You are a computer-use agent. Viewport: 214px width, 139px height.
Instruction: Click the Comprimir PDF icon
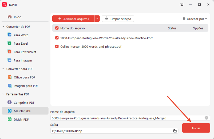tap(10, 102)
